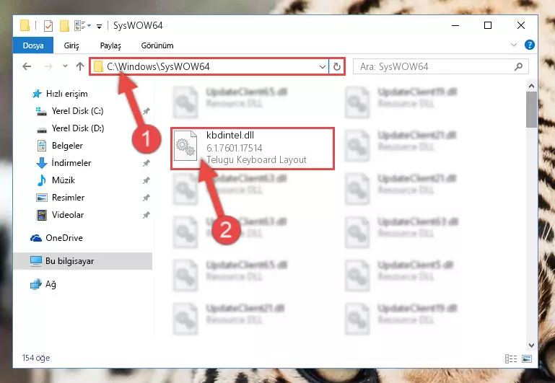The height and width of the screenshot is (383, 555).
Task: Select Ağ network in navigation pane
Action: pyautogui.click(x=51, y=284)
